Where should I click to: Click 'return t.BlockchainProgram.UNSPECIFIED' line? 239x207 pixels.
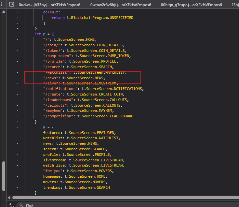click(x=92, y=18)
